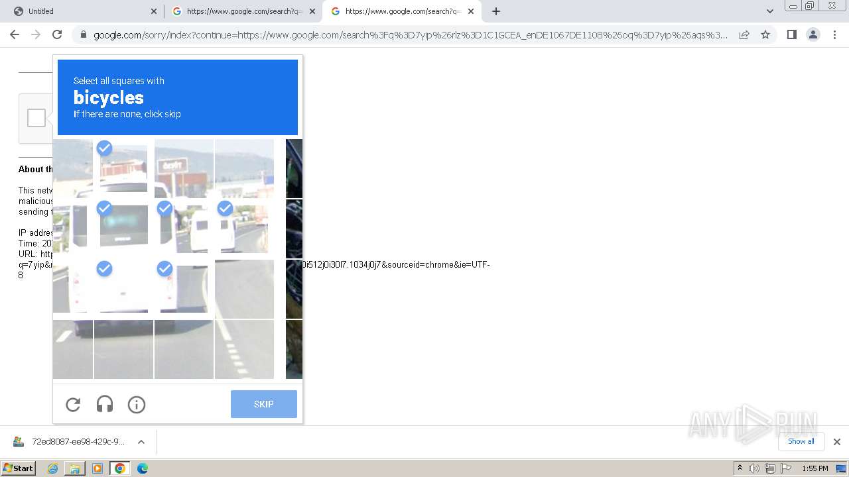
Task: Deselect the checked bus rear window tile
Action: click(x=123, y=229)
